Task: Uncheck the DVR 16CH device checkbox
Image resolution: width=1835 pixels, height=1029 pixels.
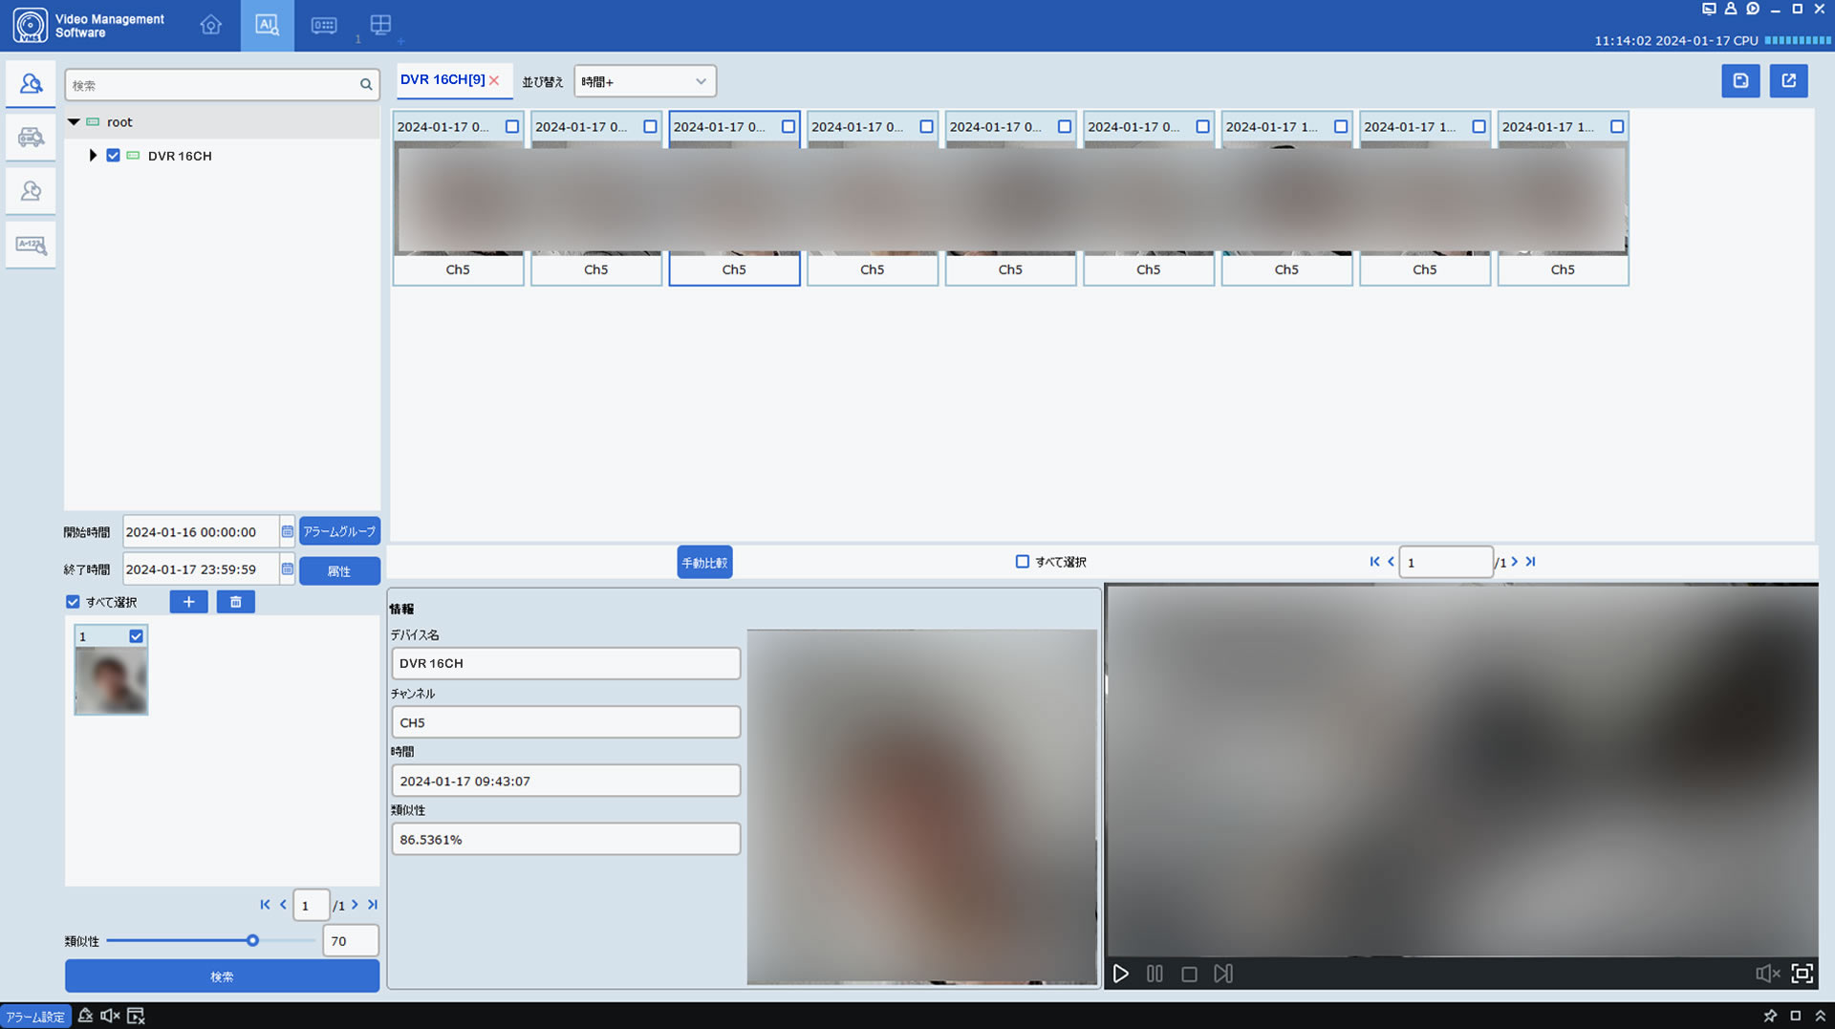Action: tap(113, 156)
